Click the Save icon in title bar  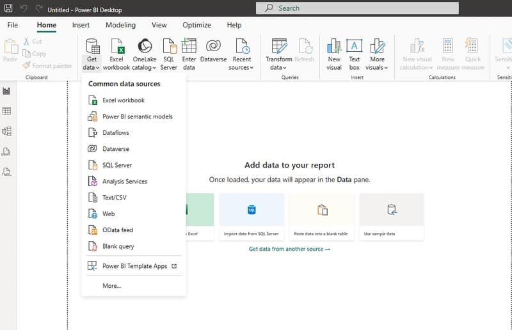pyautogui.click(x=8, y=8)
